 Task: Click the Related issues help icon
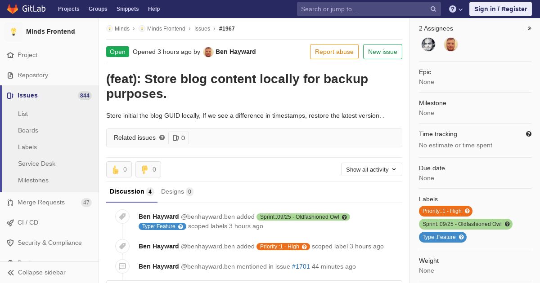coord(162,137)
